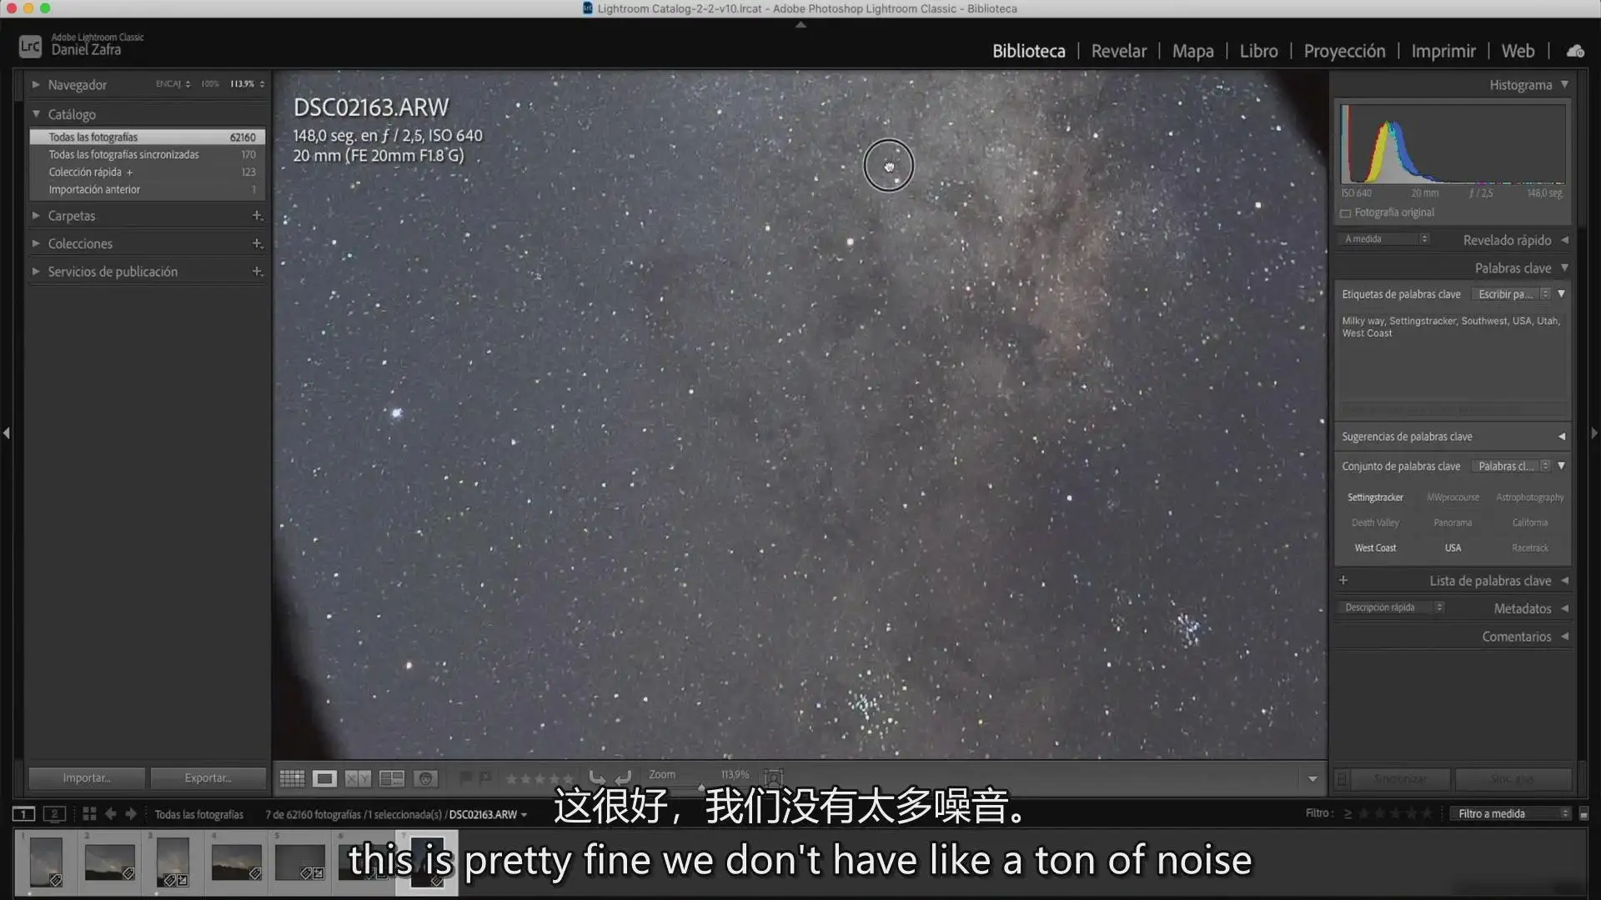Select main window display button 1
The image size is (1601, 900).
click(x=23, y=814)
